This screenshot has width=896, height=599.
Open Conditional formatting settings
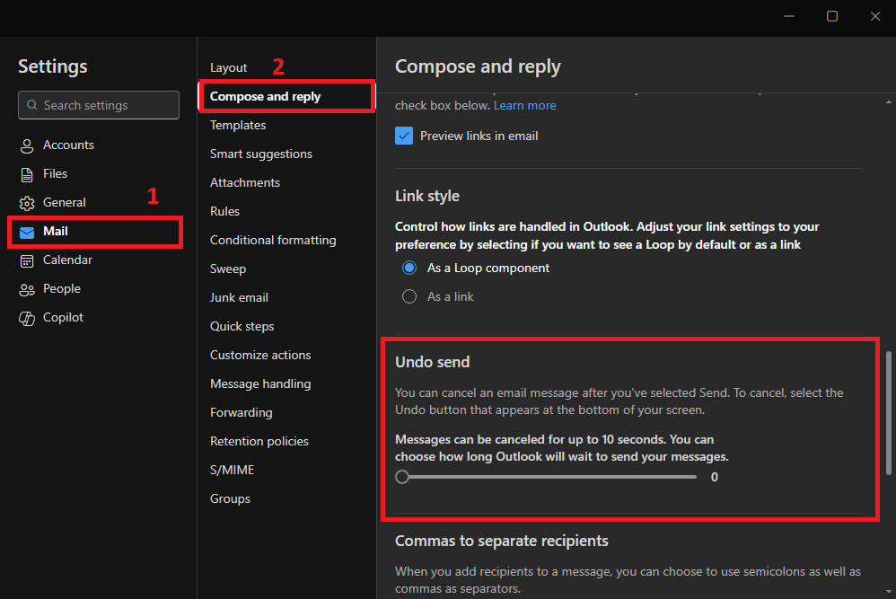click(x=273, y=240)
